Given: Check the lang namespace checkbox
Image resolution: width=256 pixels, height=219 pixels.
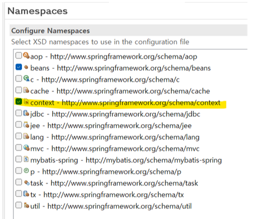Looking at the screenshot, I should click(x=19, y=136).
